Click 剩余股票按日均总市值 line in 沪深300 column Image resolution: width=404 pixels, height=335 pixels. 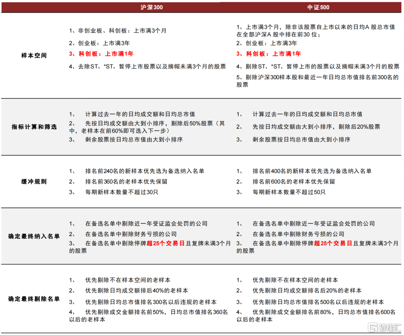pos(126,139)
